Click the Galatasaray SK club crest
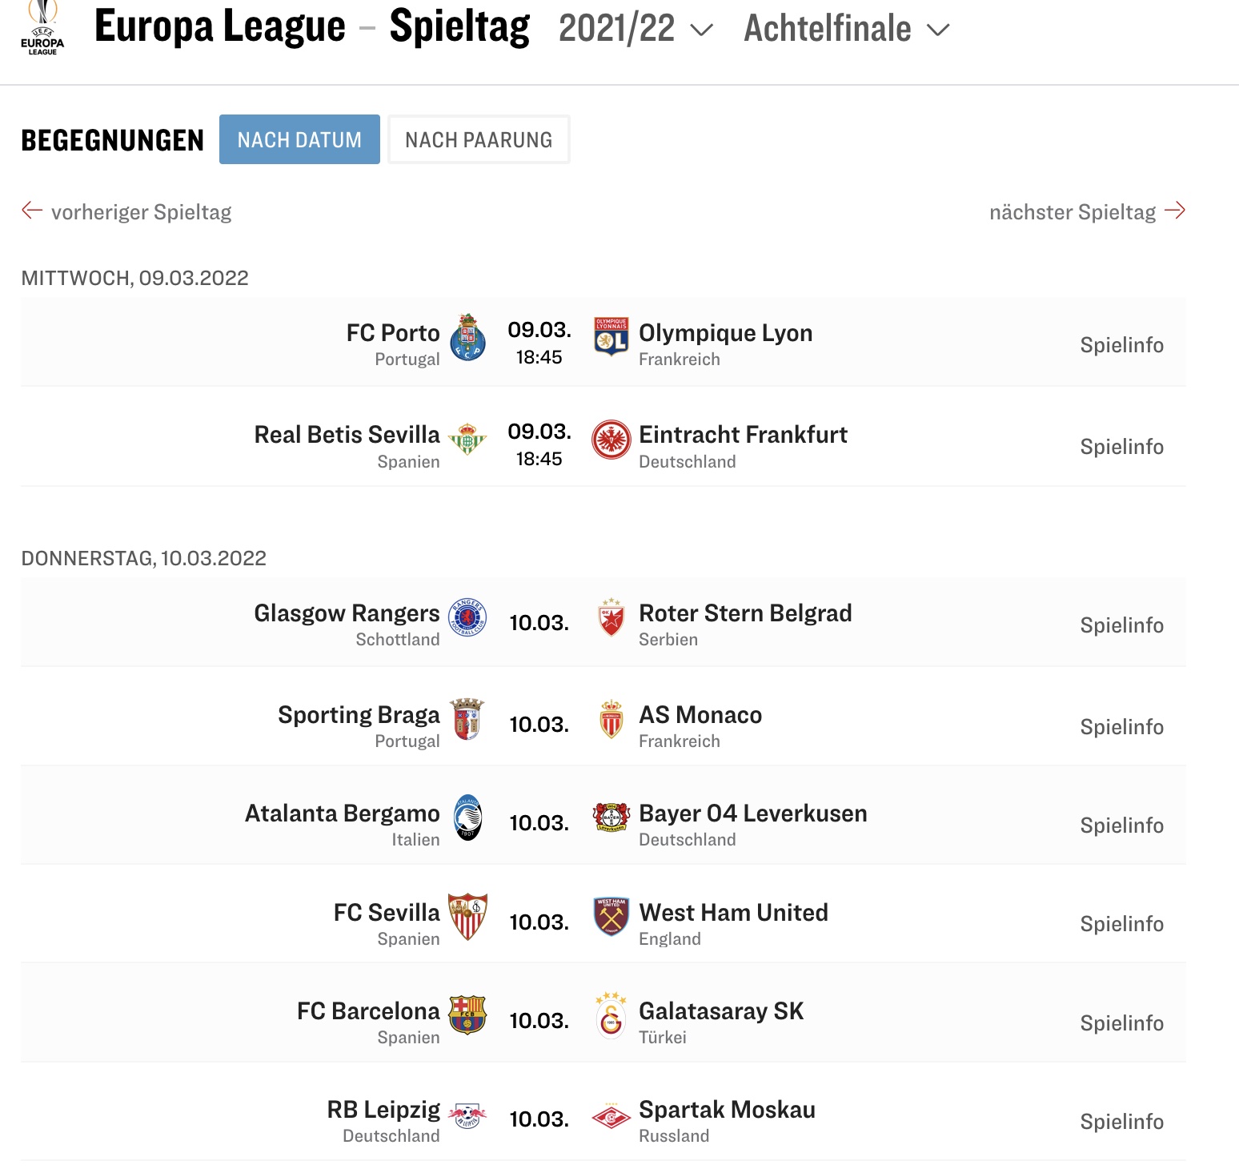Screen dimensions: 1239x1169 [x=611, y=1014]
